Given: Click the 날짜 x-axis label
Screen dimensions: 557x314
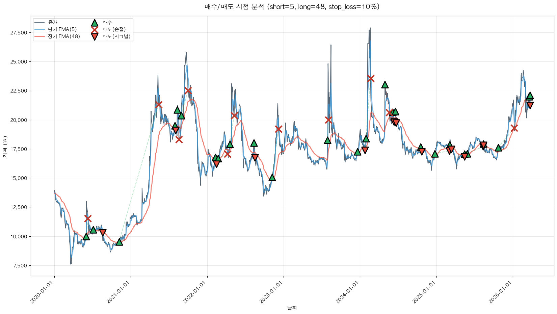Looking at the screenshot, I should (x=292, y=308).
